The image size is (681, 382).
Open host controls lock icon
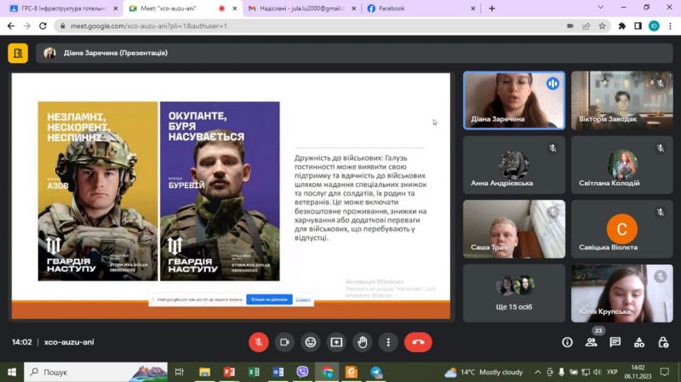tap(663, 342)
